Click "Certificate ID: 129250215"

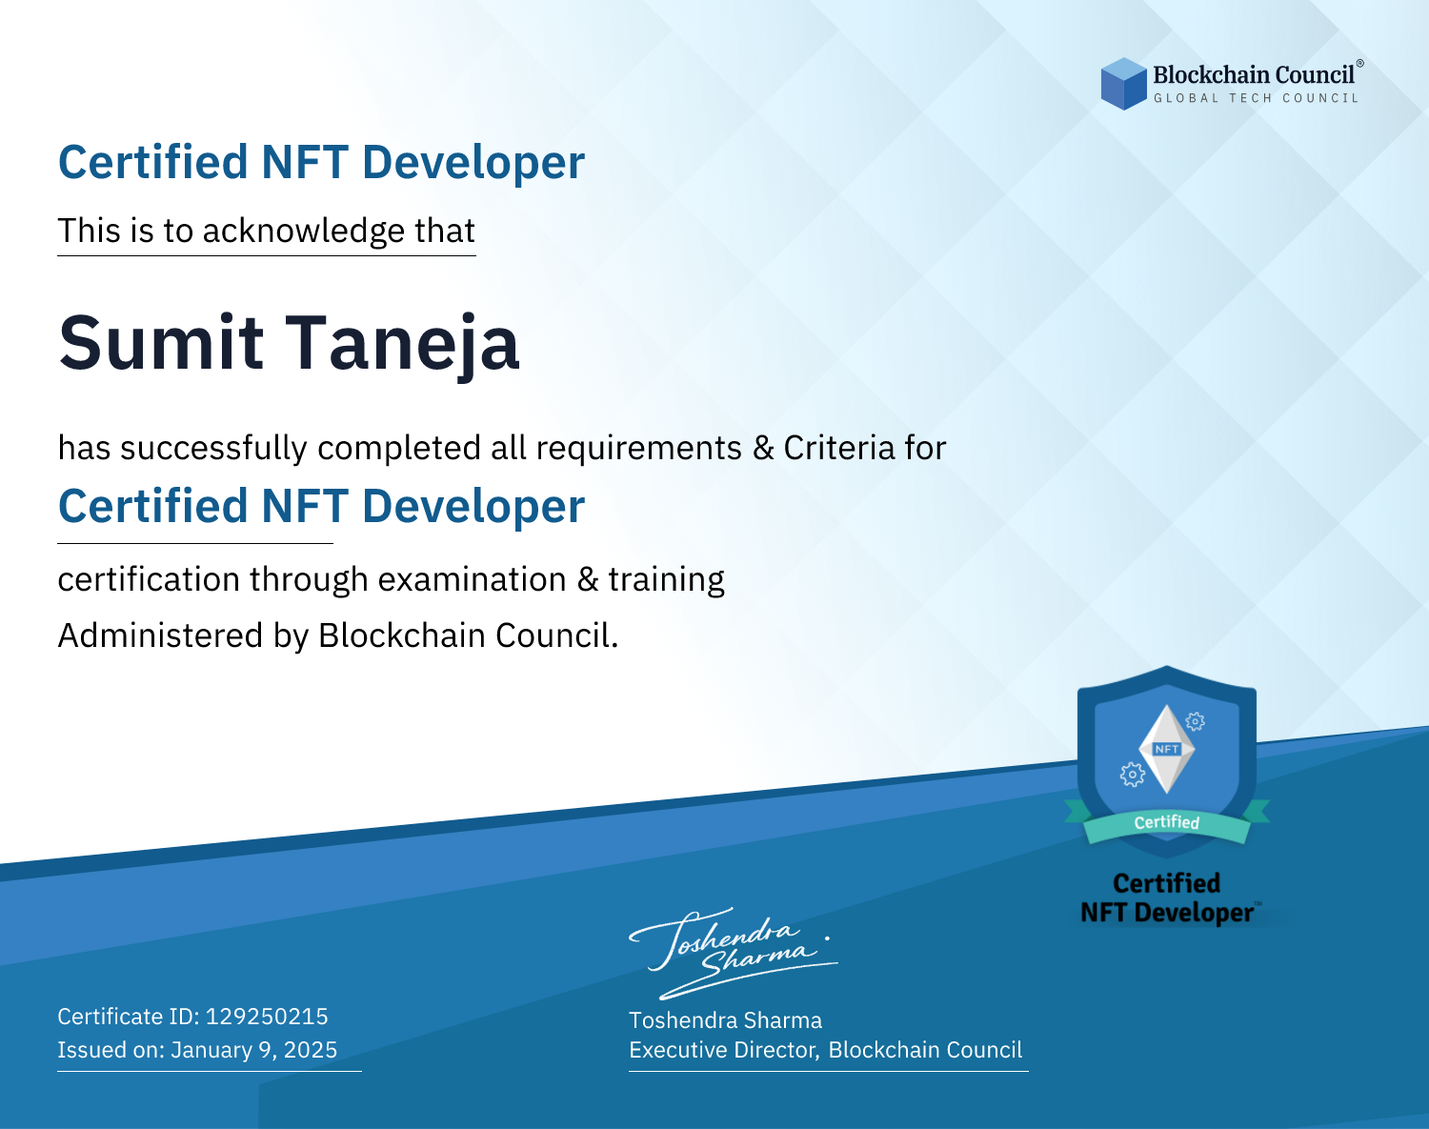point(193,1017)
